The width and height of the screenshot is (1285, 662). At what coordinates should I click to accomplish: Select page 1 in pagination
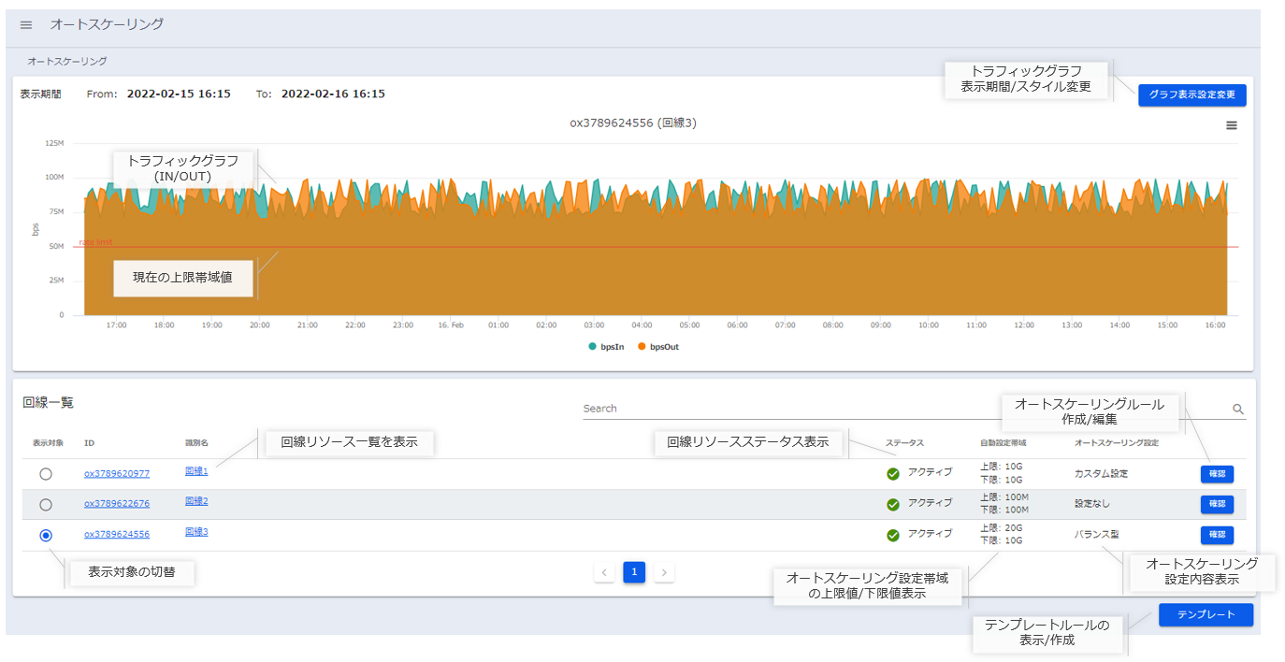634,571
